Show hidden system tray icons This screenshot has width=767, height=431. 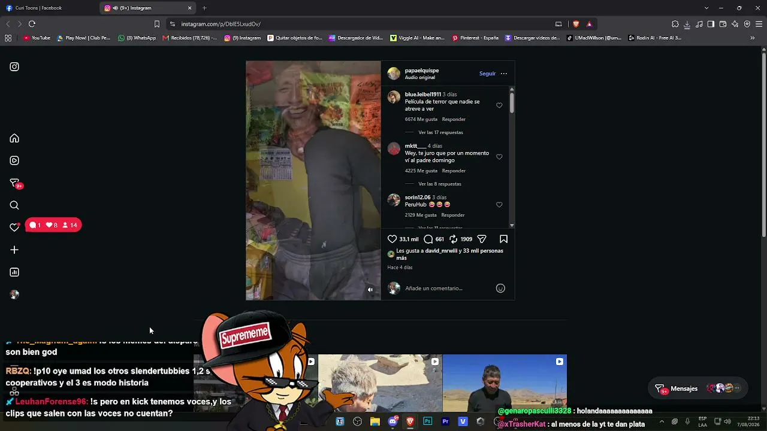tap(662, 421)
